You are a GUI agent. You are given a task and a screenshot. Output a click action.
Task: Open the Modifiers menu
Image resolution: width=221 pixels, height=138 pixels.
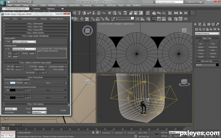pyautogui.click(x=52, y=6)
